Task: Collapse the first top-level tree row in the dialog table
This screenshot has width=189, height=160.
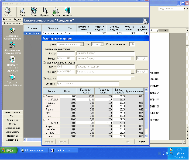Action: tap(44, 96)
